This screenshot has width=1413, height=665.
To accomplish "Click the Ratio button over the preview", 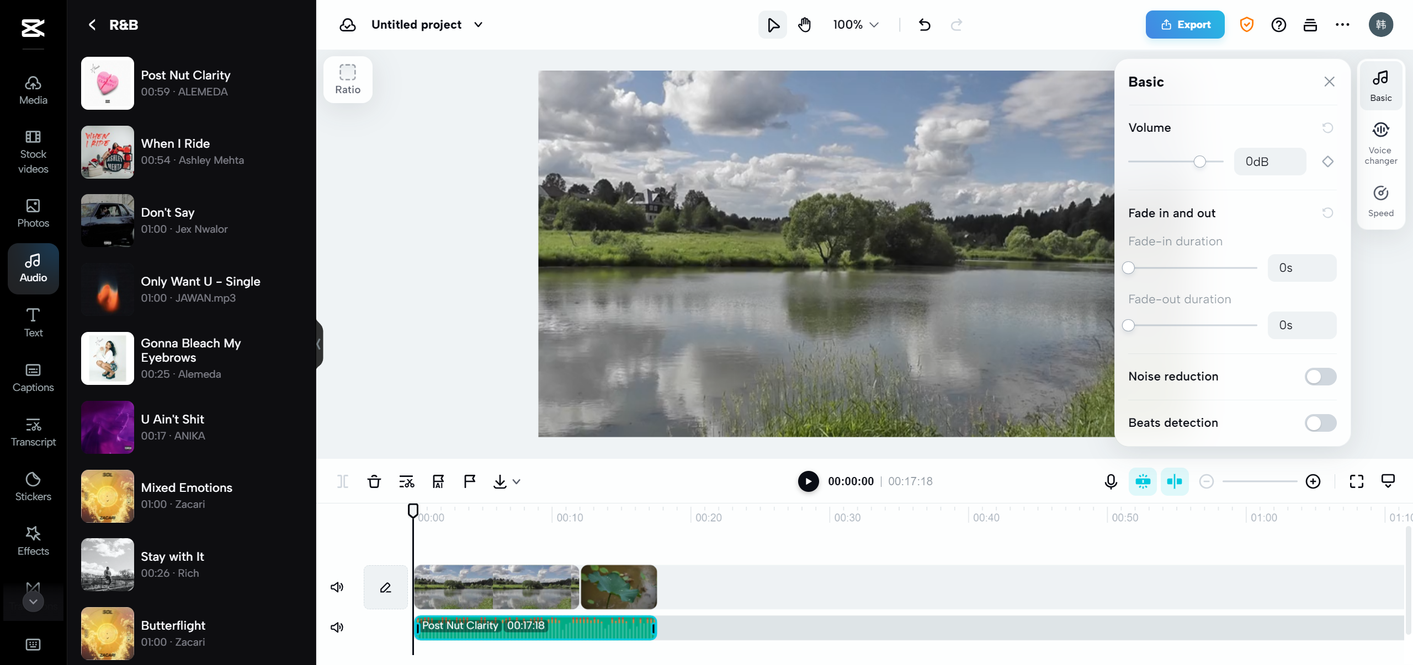I will [x=348, y=79].
